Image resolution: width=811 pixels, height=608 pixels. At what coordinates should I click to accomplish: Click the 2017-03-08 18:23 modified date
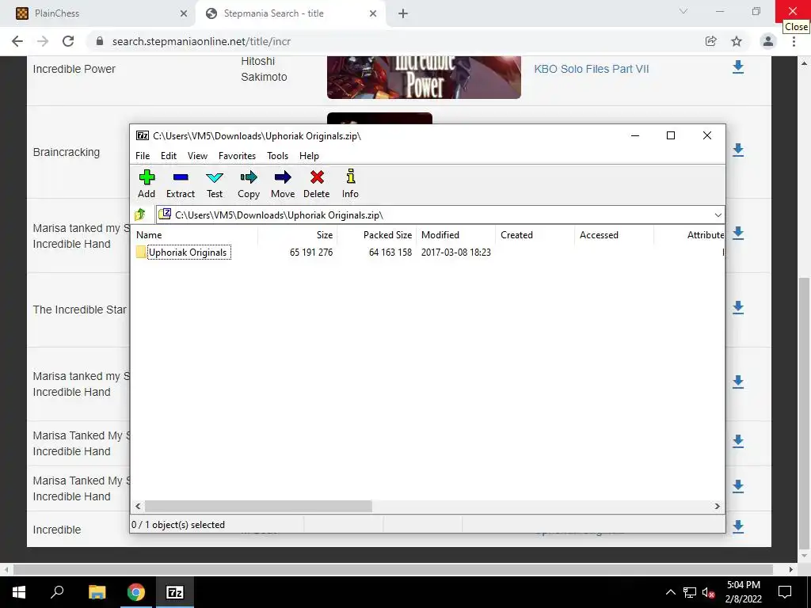(455, 253)
